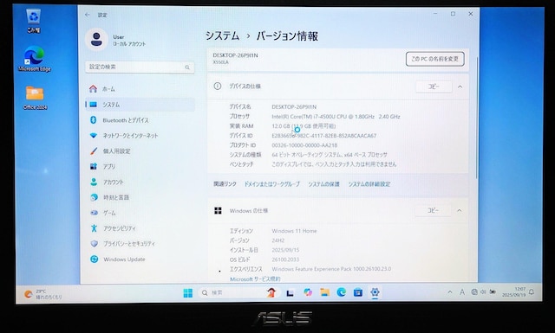
Task: Open the Windows Start menu
Action: point(188,292)
